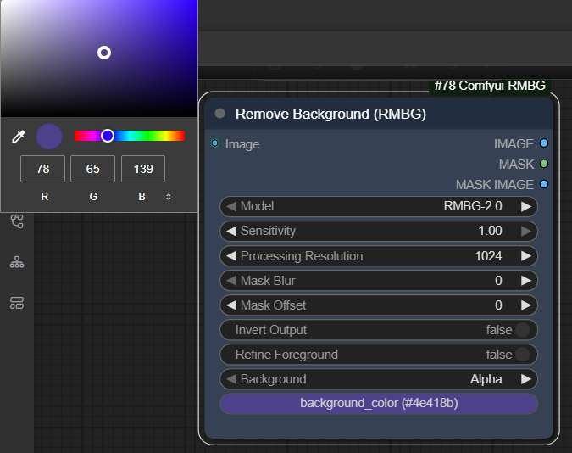The image size is (572, 453).
Task: Increase Processing Resolution with right arrow
Action: coord(526,256)
